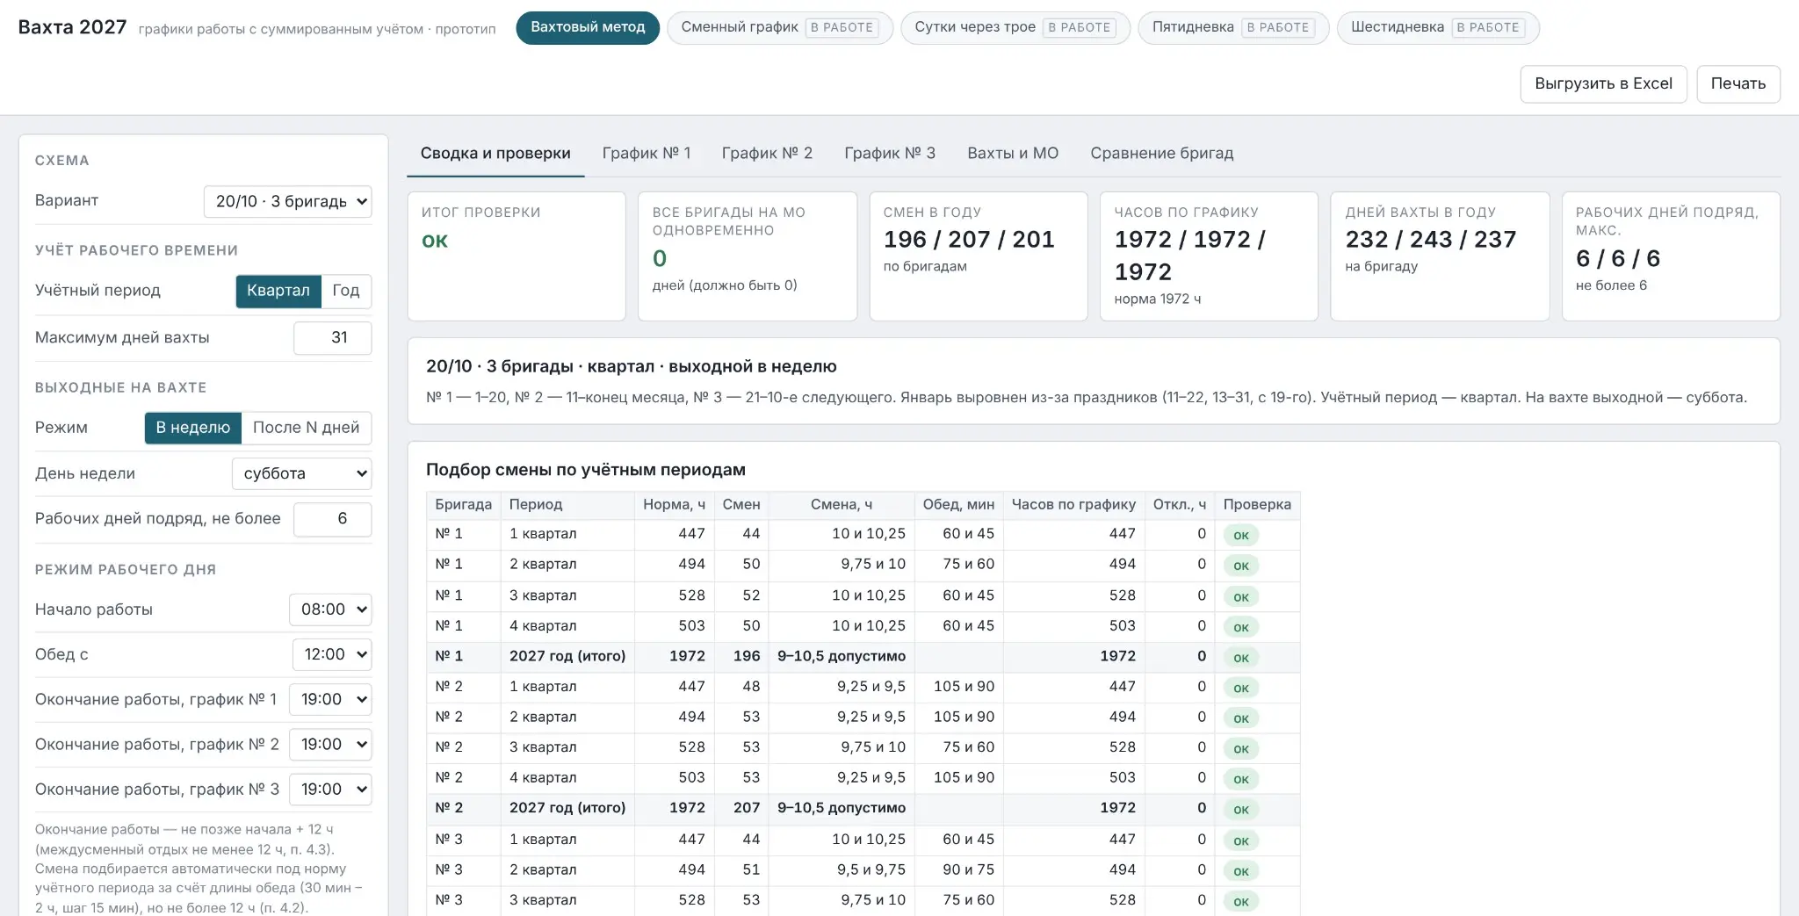Select the Квартал accounting period
Screen dimensions: 1799x916
(x=278, y=291)
